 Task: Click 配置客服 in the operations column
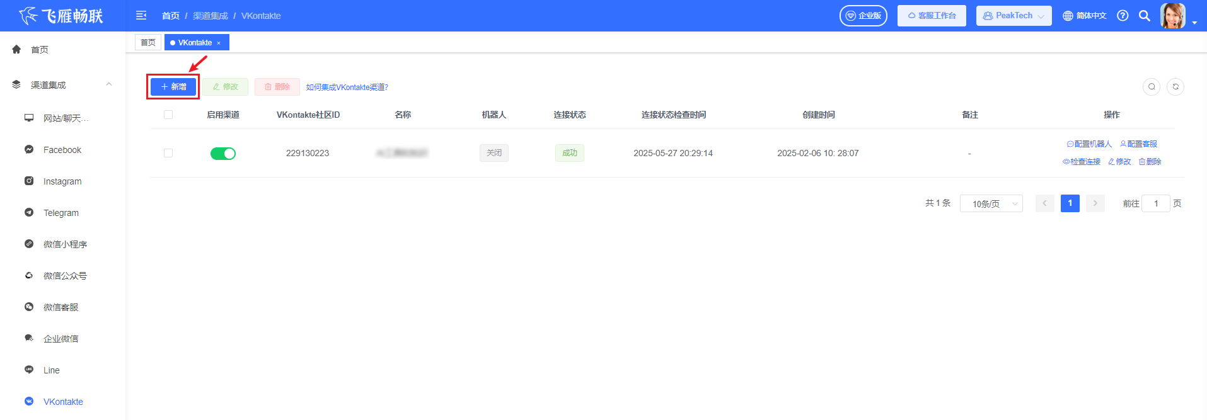tap(1138, 144)
